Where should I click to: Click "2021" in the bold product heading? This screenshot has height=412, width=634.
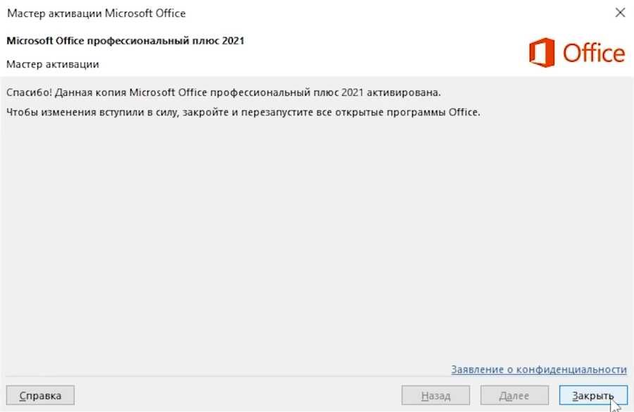(x=232, y=41)
